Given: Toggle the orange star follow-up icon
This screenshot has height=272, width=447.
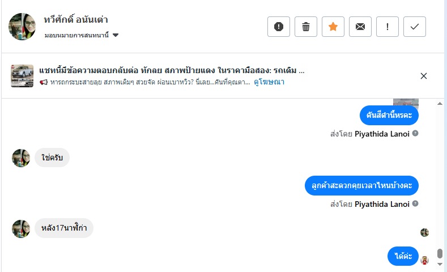Looking at the screenshot, I should (333, 27).
